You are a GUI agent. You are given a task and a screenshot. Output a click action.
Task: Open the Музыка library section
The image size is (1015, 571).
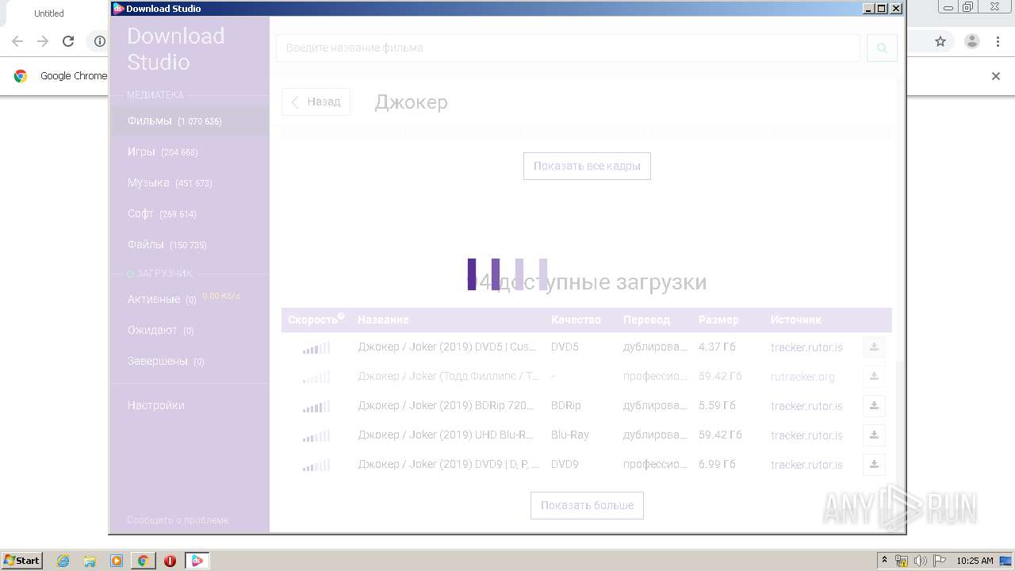pyautogui.click(x=190, y=182)
